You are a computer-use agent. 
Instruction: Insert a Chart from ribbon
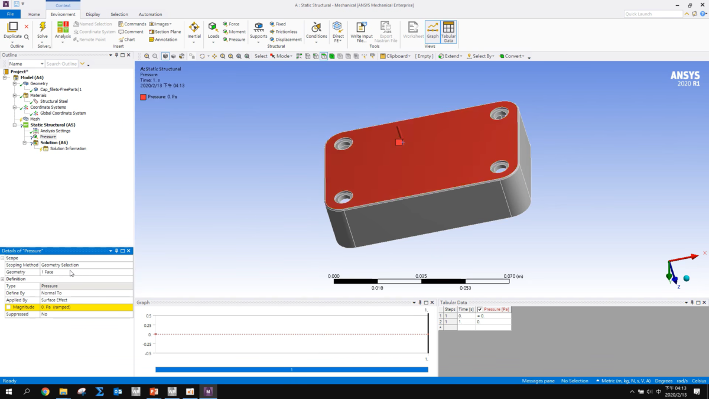click(x=126, y=40)
